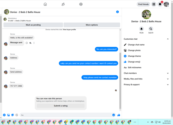Click the '757 571-5486' phone number message

(x=16, y=86)
